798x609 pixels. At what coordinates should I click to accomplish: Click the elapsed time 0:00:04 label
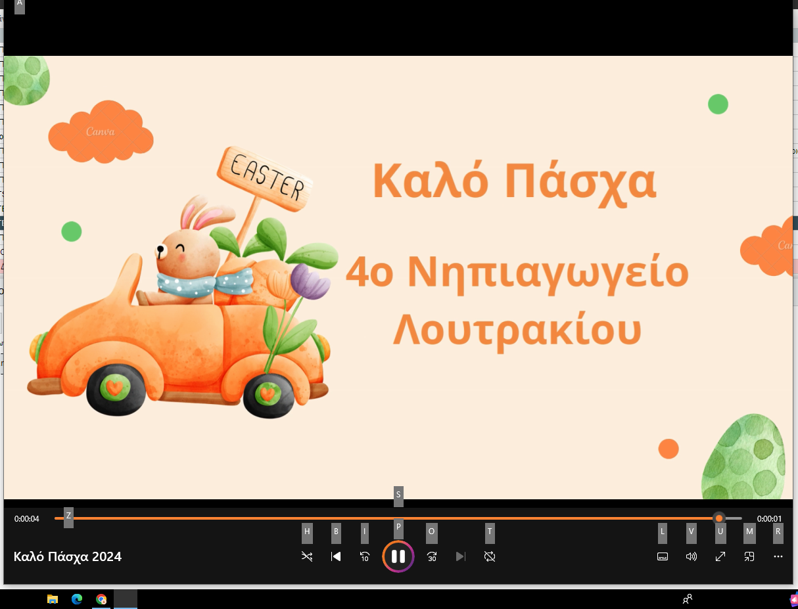(27, 519)
